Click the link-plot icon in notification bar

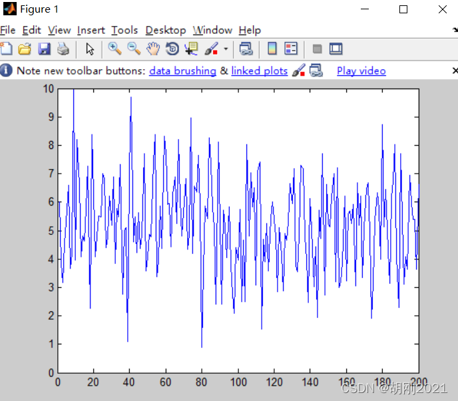[x=316, y=70]
